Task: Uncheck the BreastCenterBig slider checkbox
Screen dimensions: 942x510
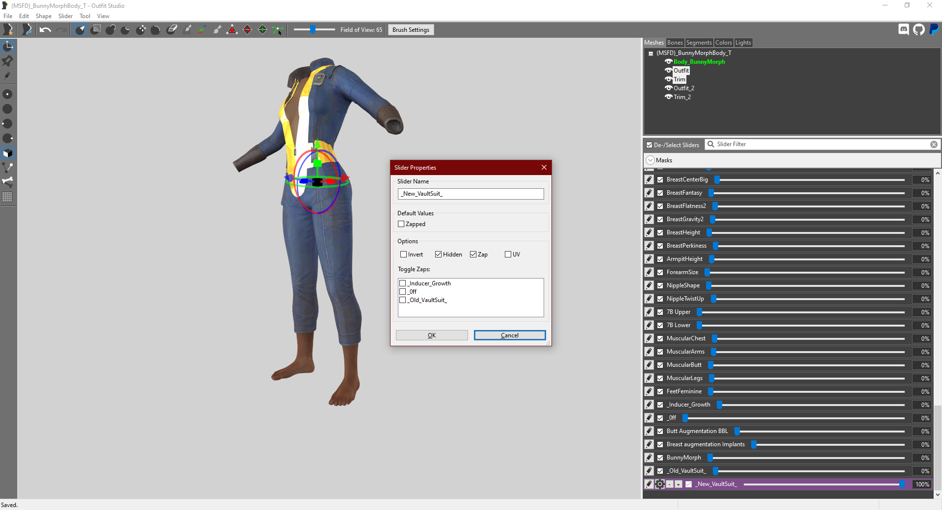Action: pyautogui.click(x=660, y=180)
